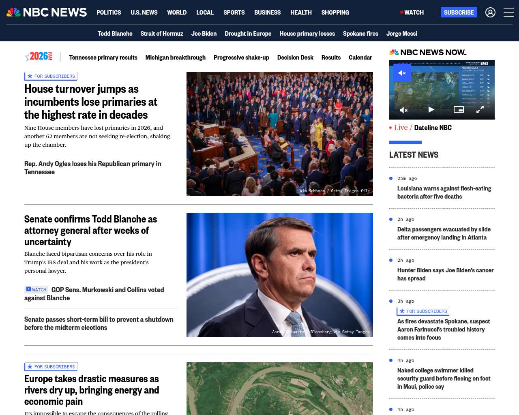This screenshot has height=415, width=519.
Task: Read the Hunter Biden cancer story
Action: pos(446,274)
